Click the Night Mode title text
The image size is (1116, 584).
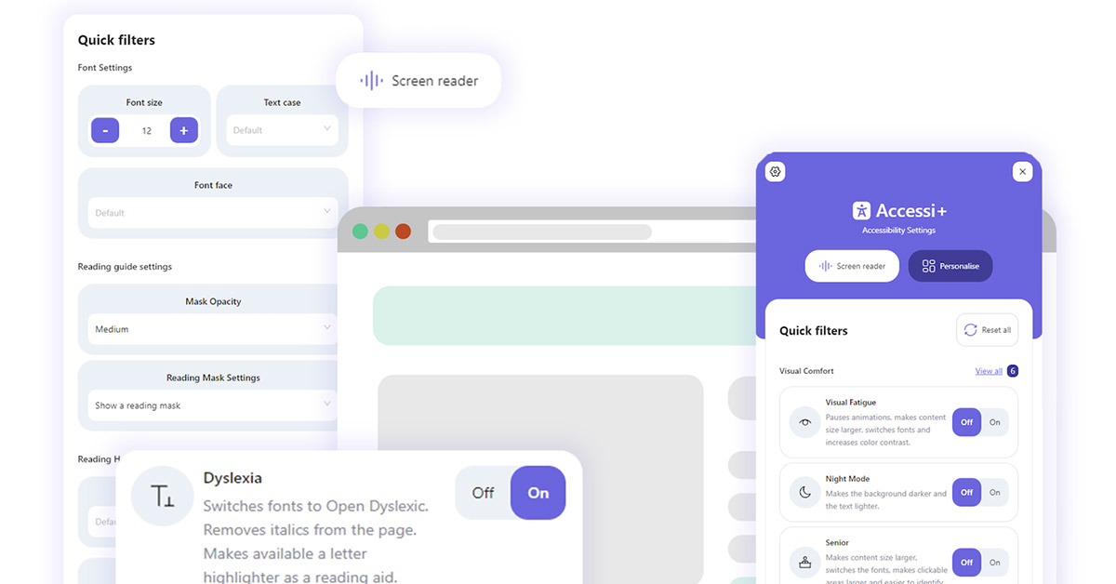(846, 479)
